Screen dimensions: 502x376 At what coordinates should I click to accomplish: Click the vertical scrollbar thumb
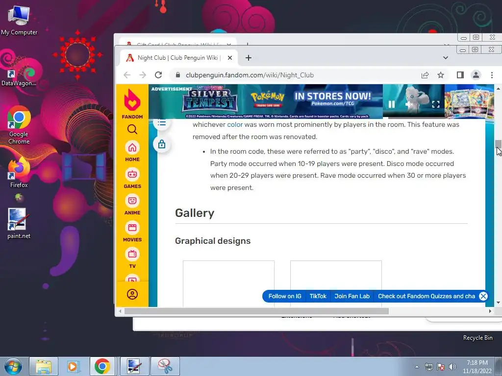coord(498,144)
